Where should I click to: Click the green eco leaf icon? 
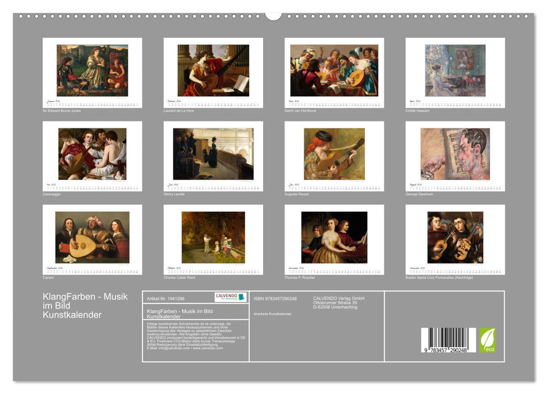click(487, 340)
